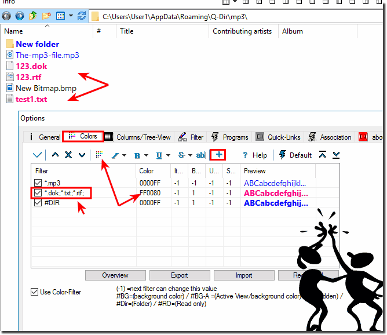
Task: Open the Quick-Links tab
Action: point(278,137)
